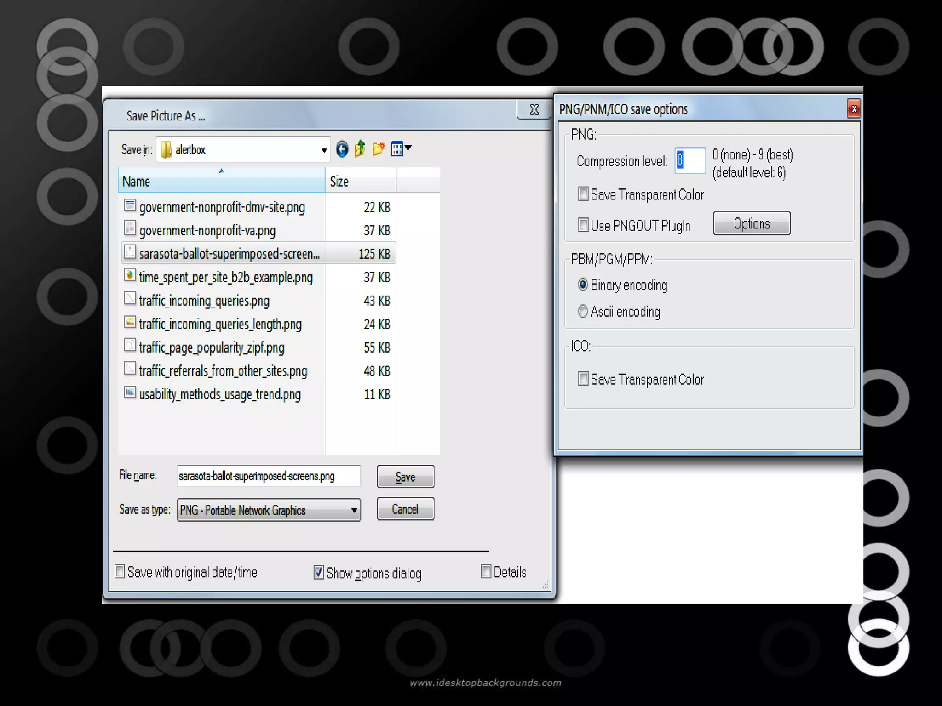The height and width of the screenshot is (706, 942).
Task: Click the government-nonprofit-dmv-site.png file icon
Action: (130, 205)
